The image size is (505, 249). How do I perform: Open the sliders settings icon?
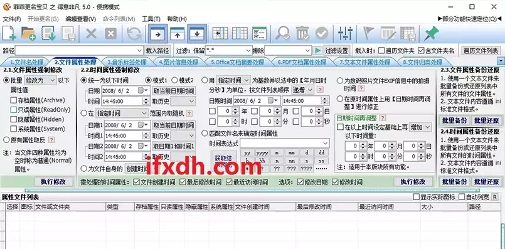pyautogui.click(x=345, y=33)
